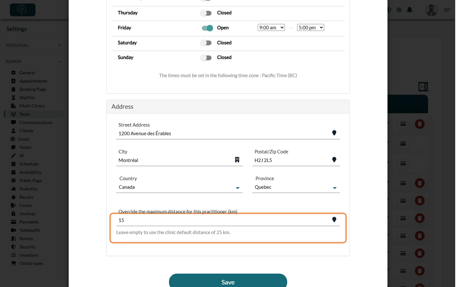Open Friday end time dropdown showing 5:00 pm
Viewport: 460px width, 287px height.
[310, 28]
